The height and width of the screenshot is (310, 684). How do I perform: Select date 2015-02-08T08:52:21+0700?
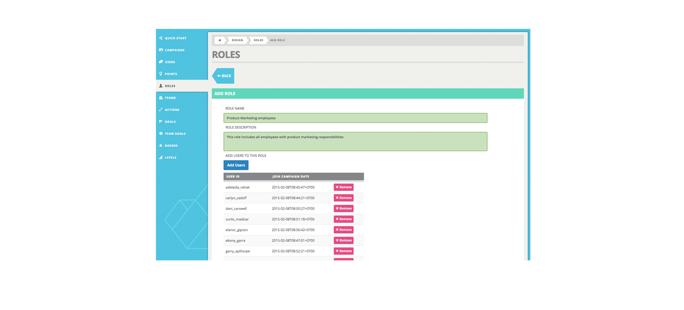coord(293,251)
